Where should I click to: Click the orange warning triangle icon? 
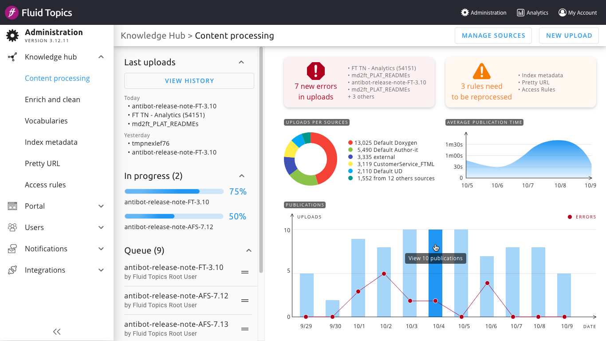point(482,71)
